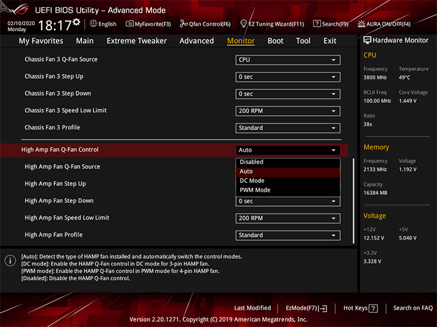Choose Disabled in the dropdown list

[x=288, y=162]
